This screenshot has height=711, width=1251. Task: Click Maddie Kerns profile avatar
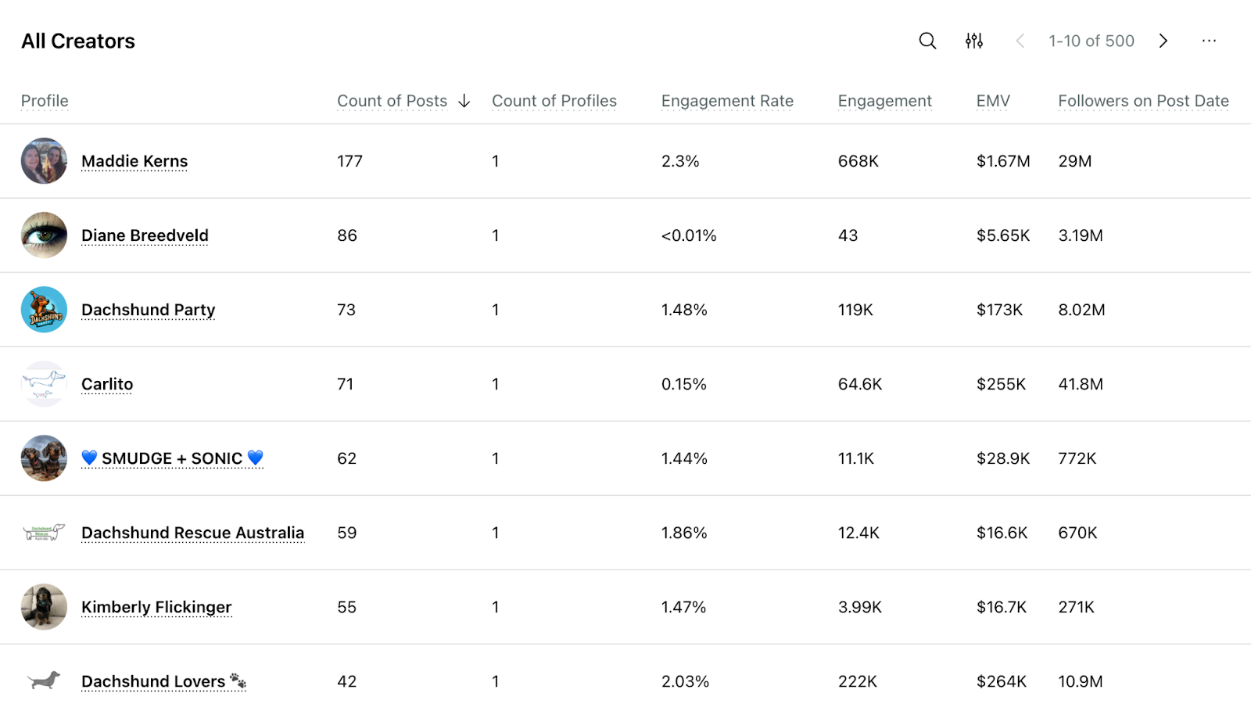(44, 161)
